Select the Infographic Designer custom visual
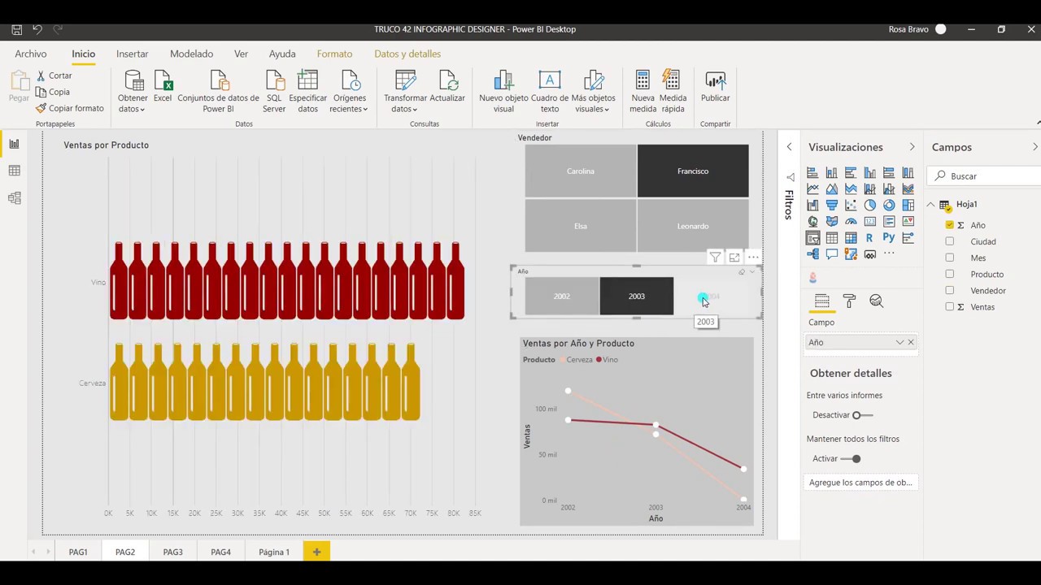1041x585 pixels. pos(812,277)
